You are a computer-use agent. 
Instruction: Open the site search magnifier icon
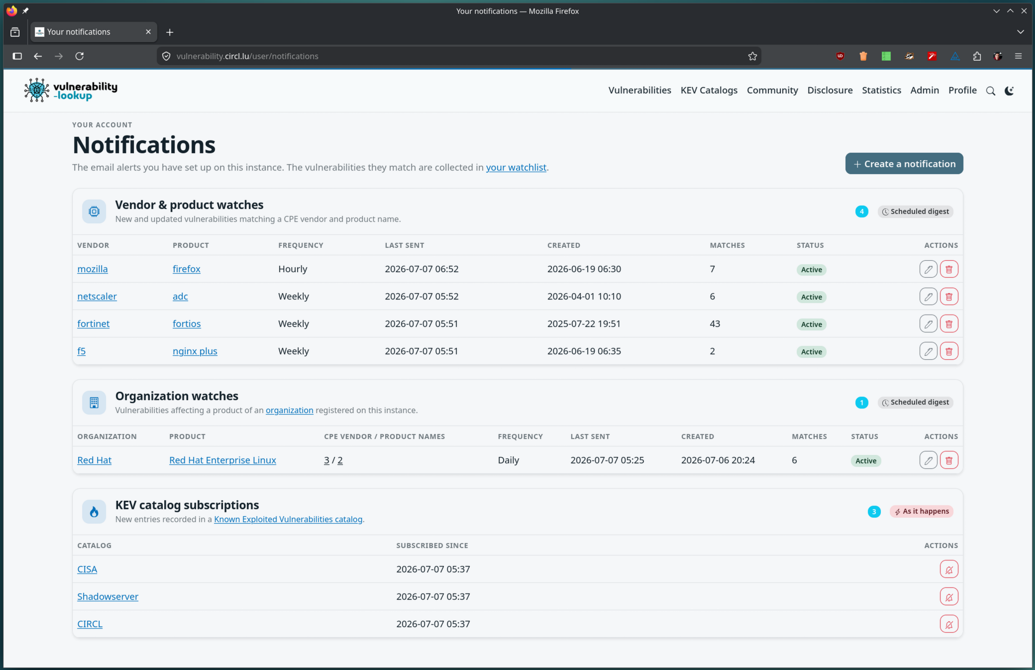[x=991, y=91]
